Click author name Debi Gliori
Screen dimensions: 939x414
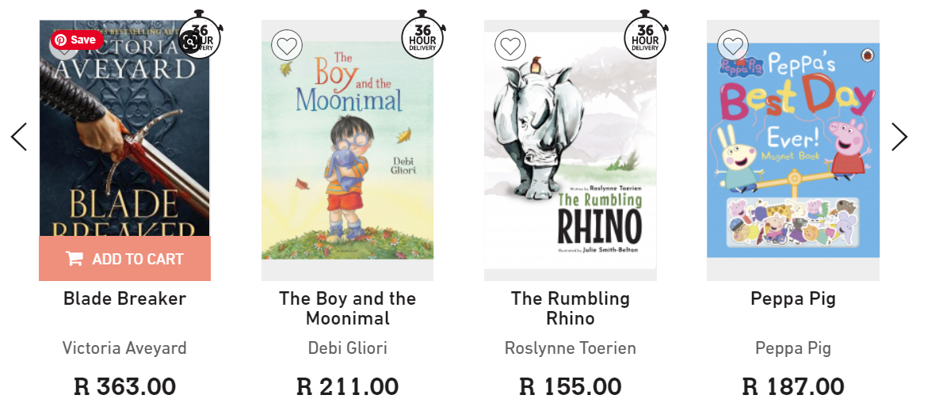coord(348,348)
